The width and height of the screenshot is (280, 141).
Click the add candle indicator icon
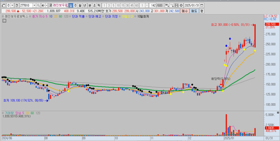167,6
